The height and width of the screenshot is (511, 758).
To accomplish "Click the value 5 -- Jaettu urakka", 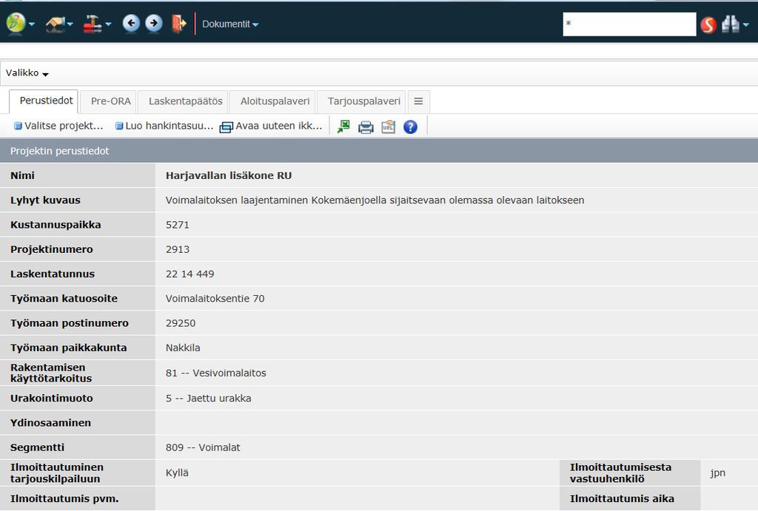I will [x=208, y=398].
